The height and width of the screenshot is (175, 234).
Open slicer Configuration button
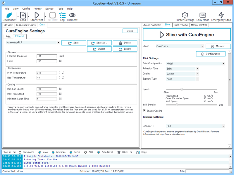point(211,54)
